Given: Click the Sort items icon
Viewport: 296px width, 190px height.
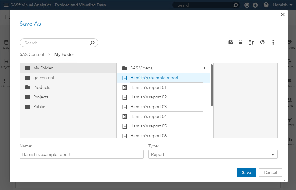Looking at the screenshot, I should click(251, 43).
